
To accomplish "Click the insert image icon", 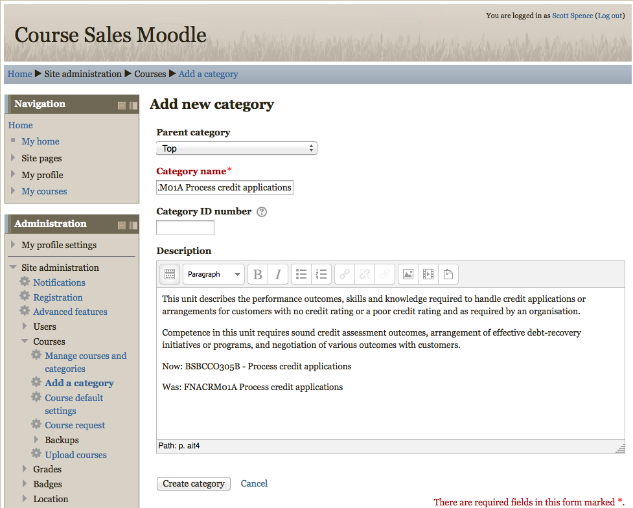I will (x=408, y=274).
